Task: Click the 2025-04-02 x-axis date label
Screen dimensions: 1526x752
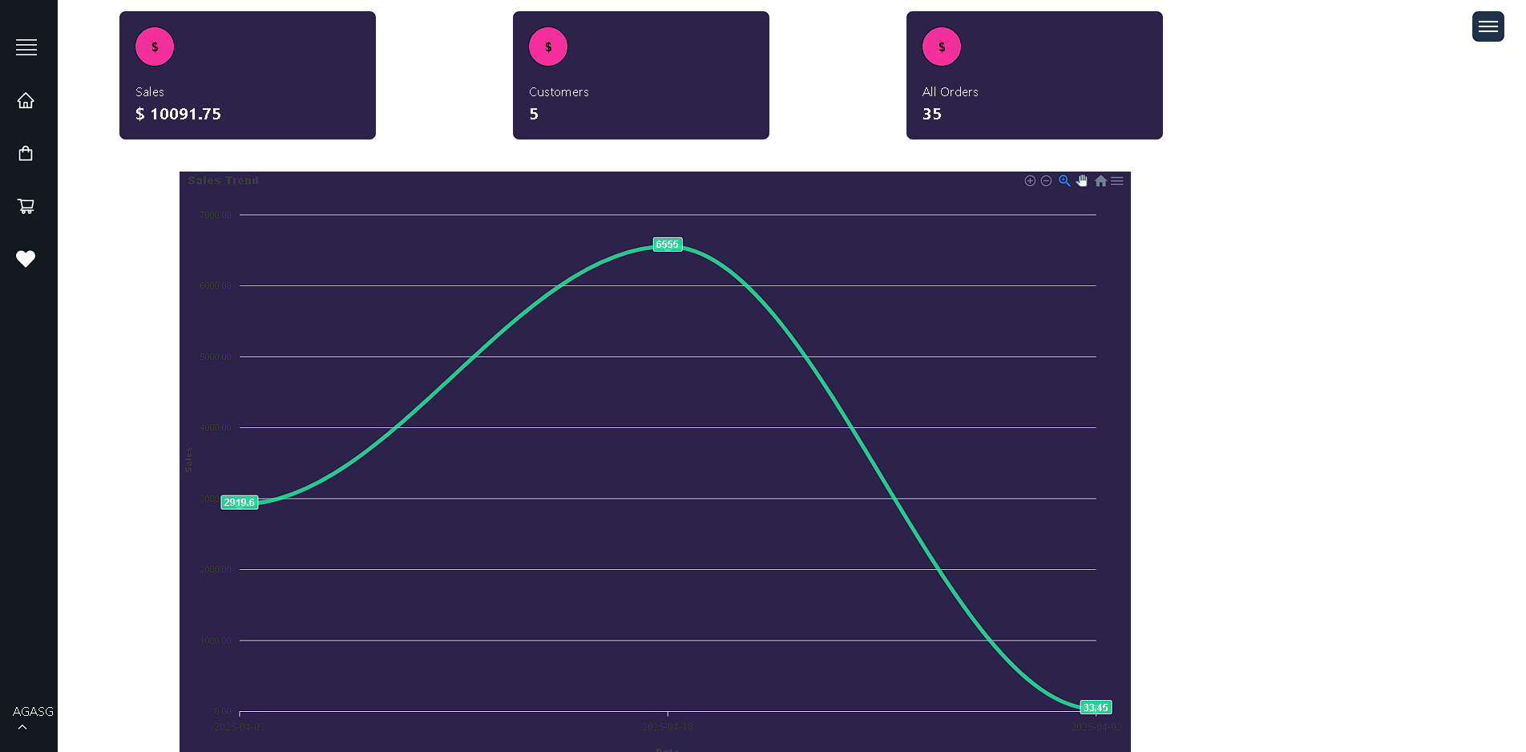Action: (1096, 727)
